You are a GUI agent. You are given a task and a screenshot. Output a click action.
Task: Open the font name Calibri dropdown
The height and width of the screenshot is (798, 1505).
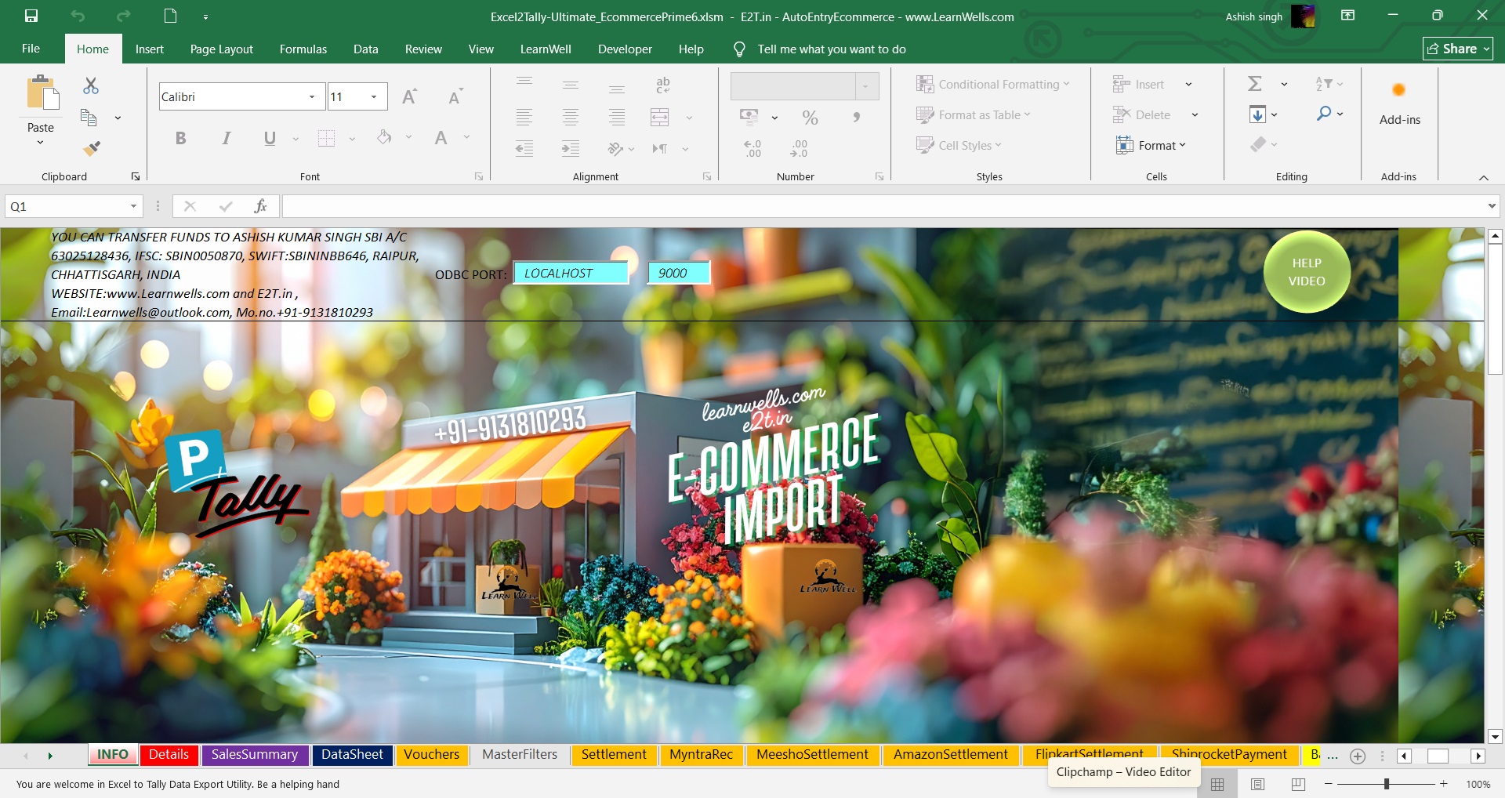pos(312,97)
